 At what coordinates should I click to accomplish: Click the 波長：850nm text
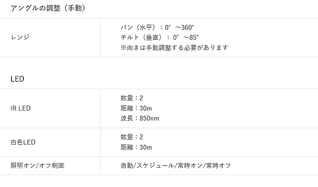click(x=140, y=118)
